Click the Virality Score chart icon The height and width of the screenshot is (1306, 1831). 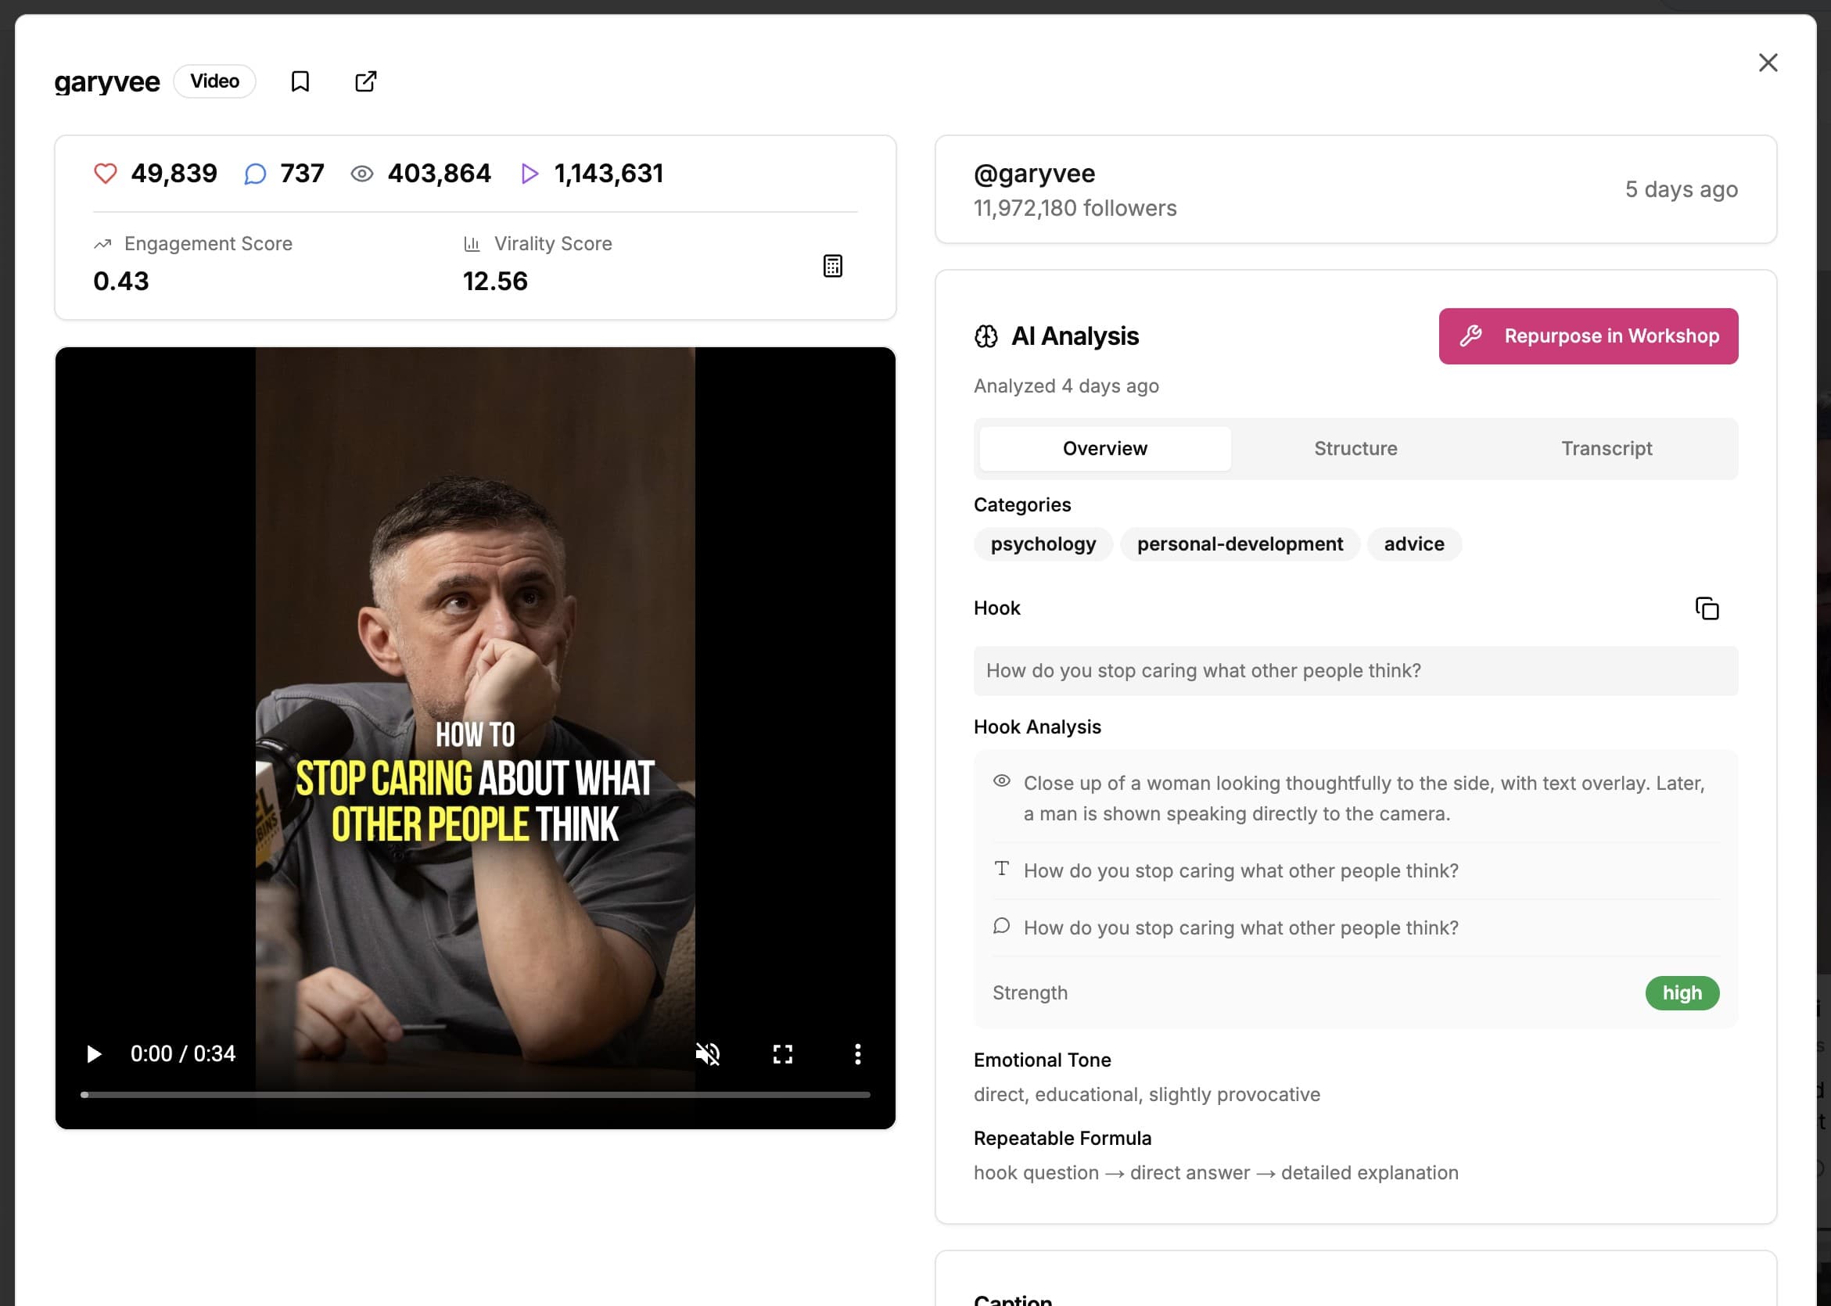(472, 244)
